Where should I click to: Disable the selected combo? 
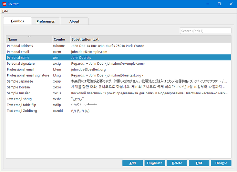221,163
